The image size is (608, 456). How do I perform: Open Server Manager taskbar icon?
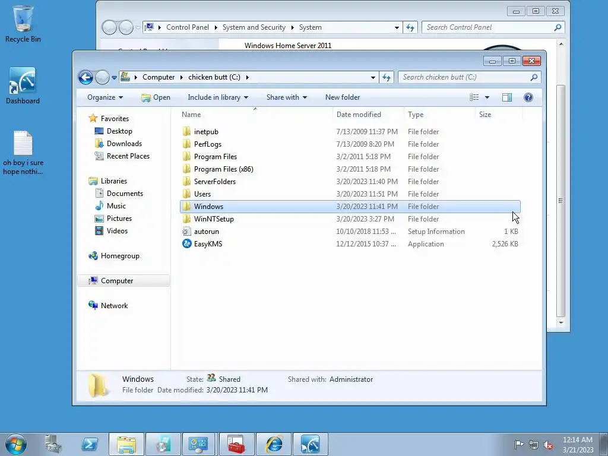53,444
